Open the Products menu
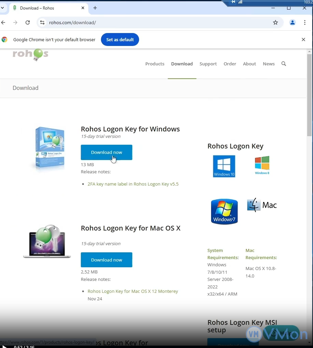This screenshot has width=313, height=348. pyautogui.click(x=155, y=64)
